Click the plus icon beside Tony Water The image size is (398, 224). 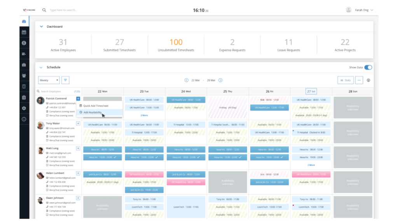coord(78,123)
